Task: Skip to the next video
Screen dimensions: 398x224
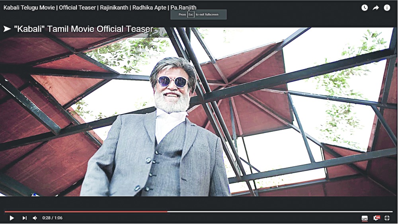Action: [24, 218]
